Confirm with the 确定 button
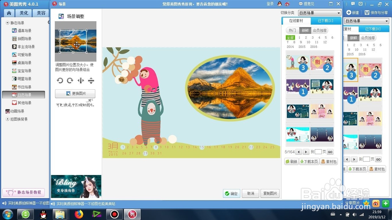The height and width of the screenshot is (220, 392). click(x=232, y=193)
